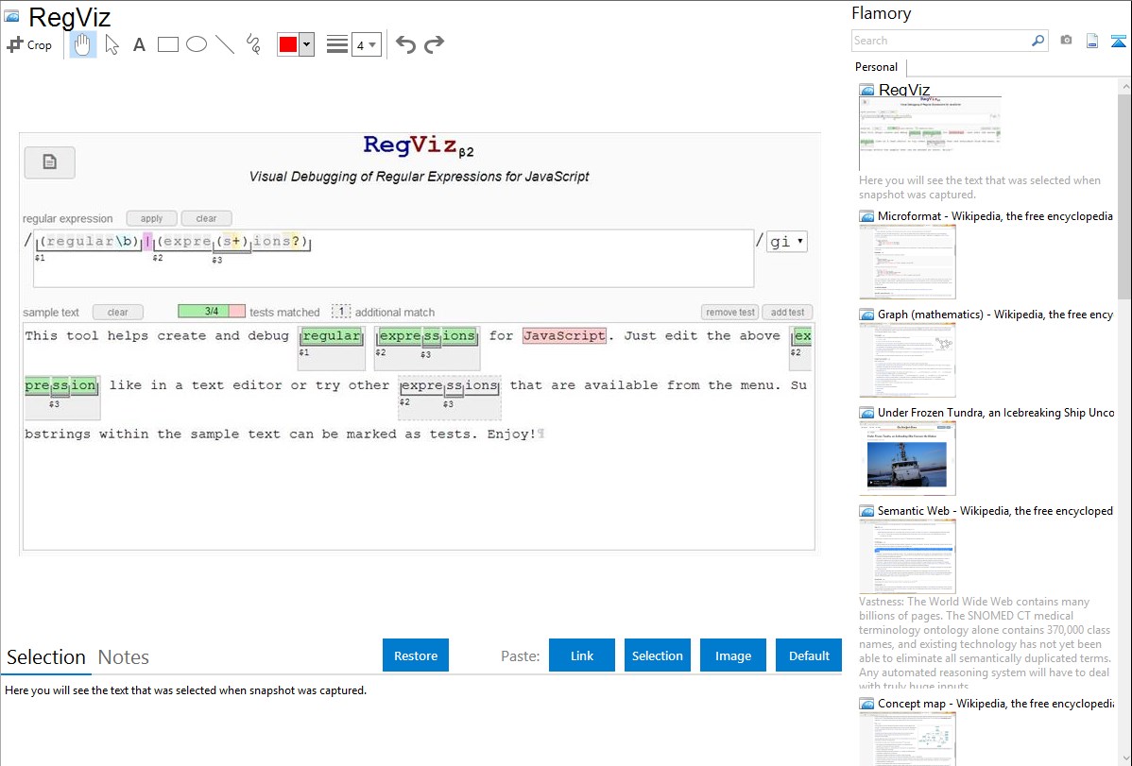Screen dimensions: 1132x766
Task: Select the Crop tool
Action: click(x=29, y=44)
